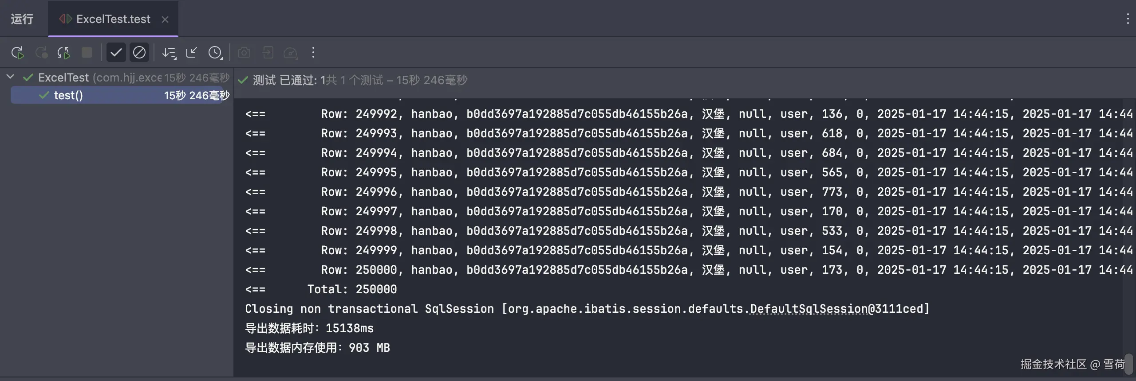Switch to the ExcelTest.test tab
The width and height of the screenshot is (1136, 381).
point(113,19)
